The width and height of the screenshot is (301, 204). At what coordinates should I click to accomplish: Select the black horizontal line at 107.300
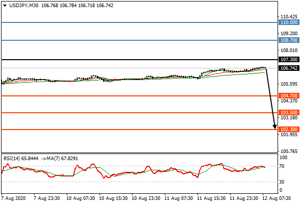point(140,60)
